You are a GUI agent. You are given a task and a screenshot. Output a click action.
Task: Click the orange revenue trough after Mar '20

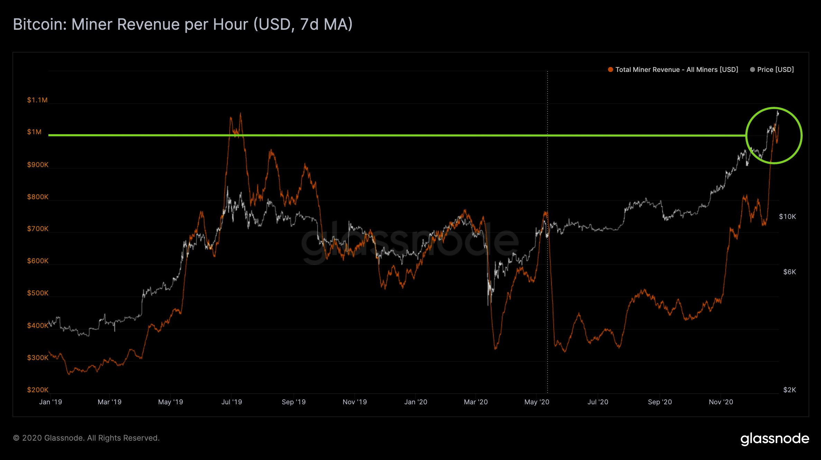click(x=496, y=348)
